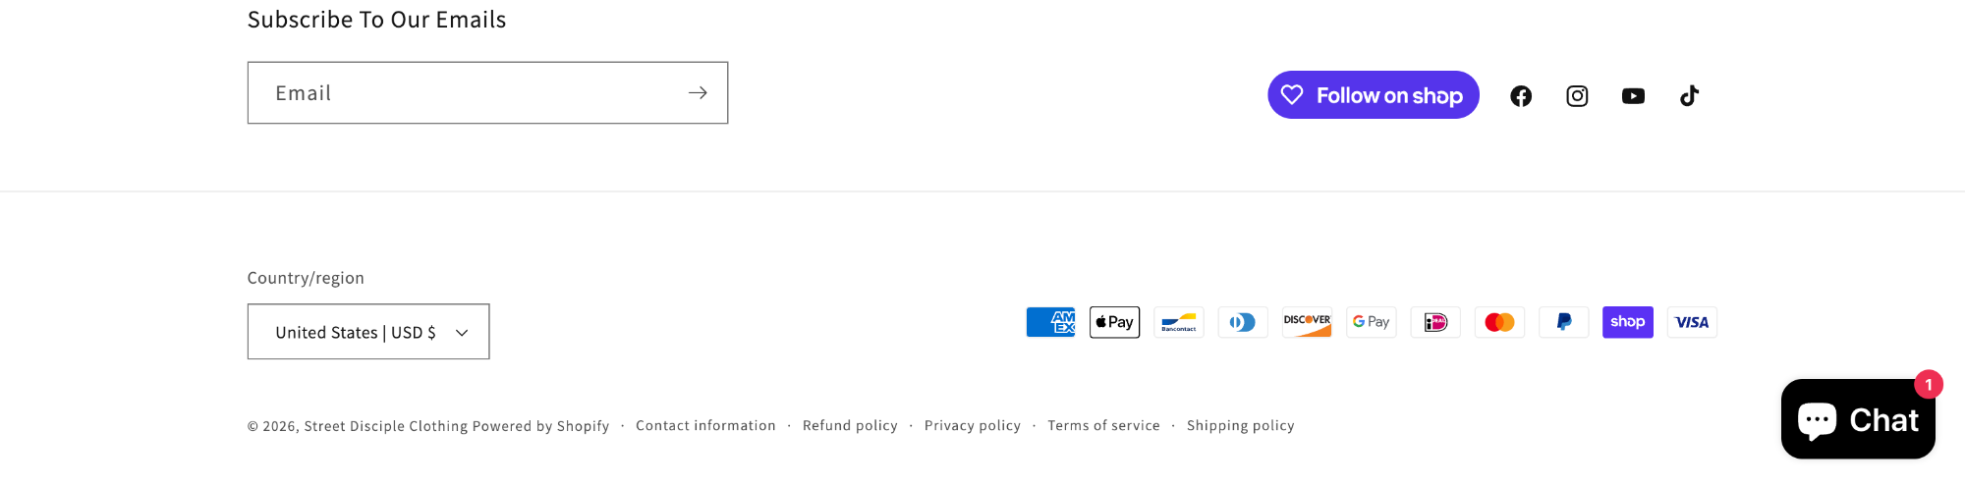Submit email with the arrow icon
Viewport: 1965px width, 487px height.
click(x=698, y=93)
